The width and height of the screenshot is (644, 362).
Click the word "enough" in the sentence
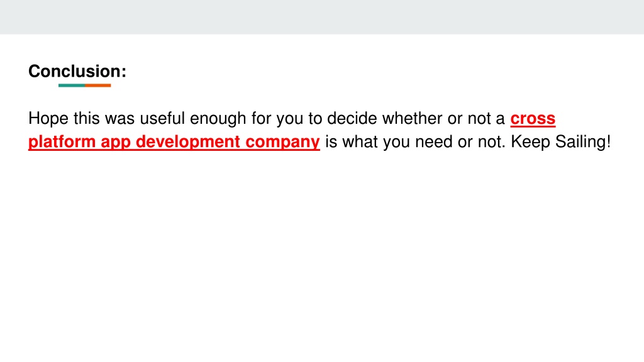point(218,119)
